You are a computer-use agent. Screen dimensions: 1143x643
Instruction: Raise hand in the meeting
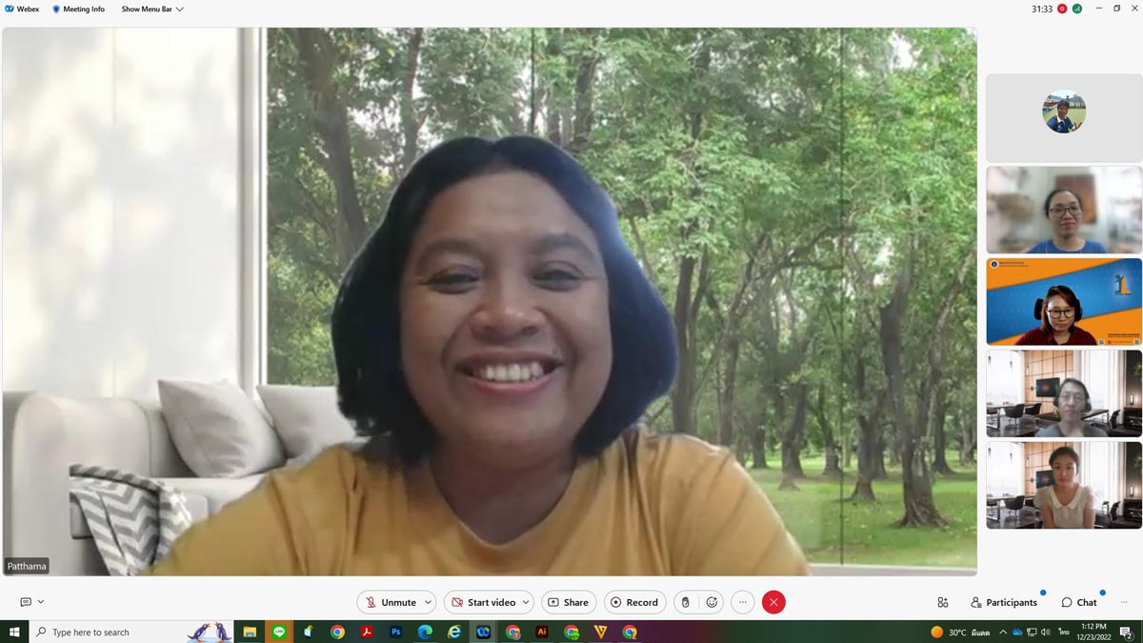pos(685,602)
